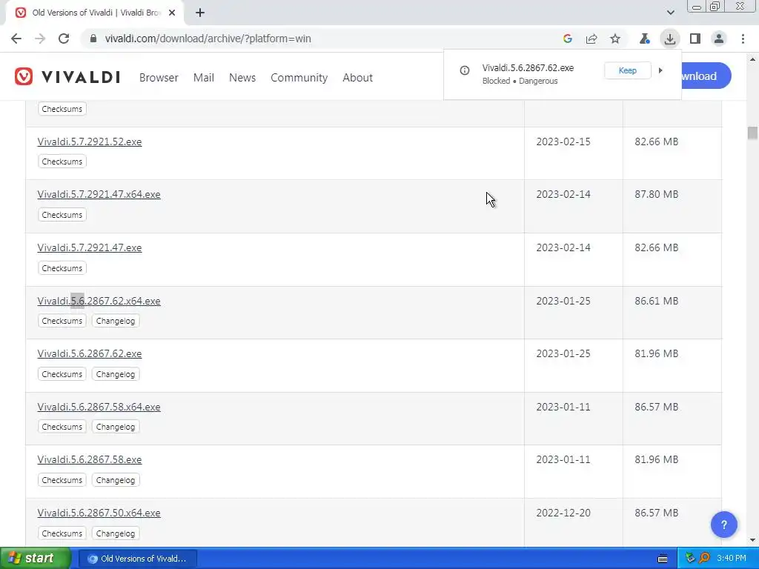Click the scrollbar down arrow

click(x=752, y=540)
